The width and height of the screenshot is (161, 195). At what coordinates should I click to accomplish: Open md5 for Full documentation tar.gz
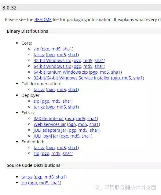(x=61, y=90)
